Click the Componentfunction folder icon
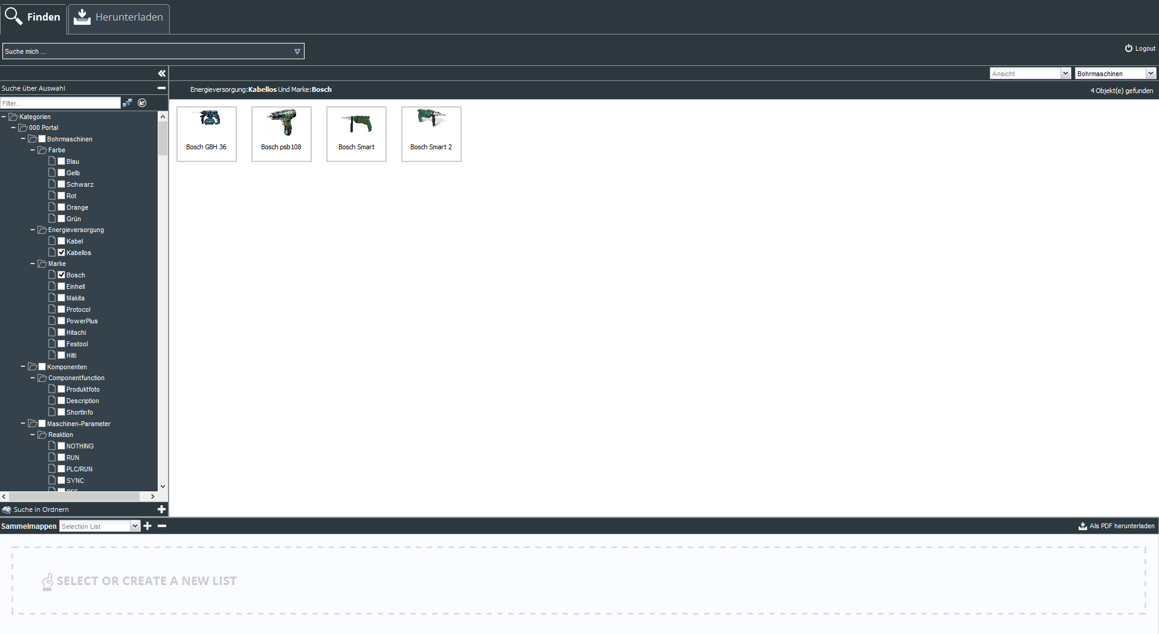Image resolution: width=1159 pixels, height=634 pixels. (x=42, y=378)
